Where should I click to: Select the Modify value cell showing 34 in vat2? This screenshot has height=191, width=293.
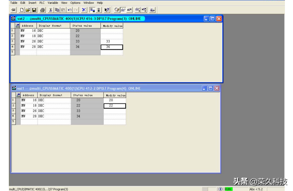tap(112, 47)
